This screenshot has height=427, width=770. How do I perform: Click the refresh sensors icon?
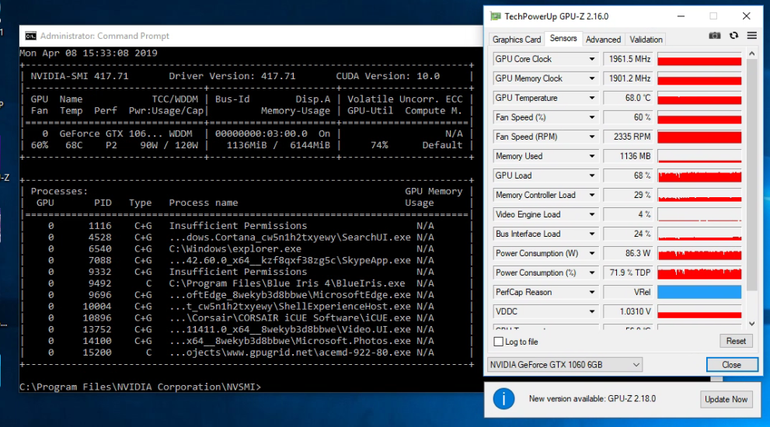pos(733,36)
